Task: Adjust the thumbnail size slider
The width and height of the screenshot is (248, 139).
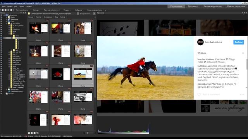Action: (x=88, y=133)
